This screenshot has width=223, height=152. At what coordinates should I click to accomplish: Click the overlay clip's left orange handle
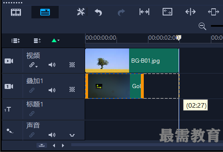click(x=87, y=86)
